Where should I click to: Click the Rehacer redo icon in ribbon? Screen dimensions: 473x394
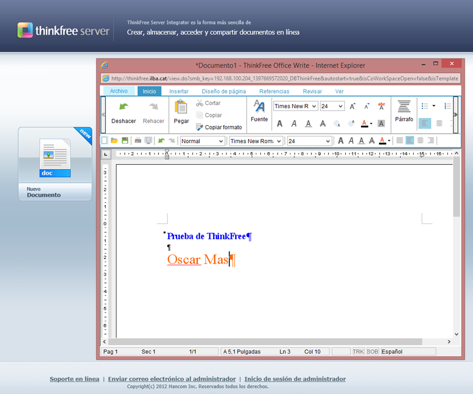click(153, 106)
